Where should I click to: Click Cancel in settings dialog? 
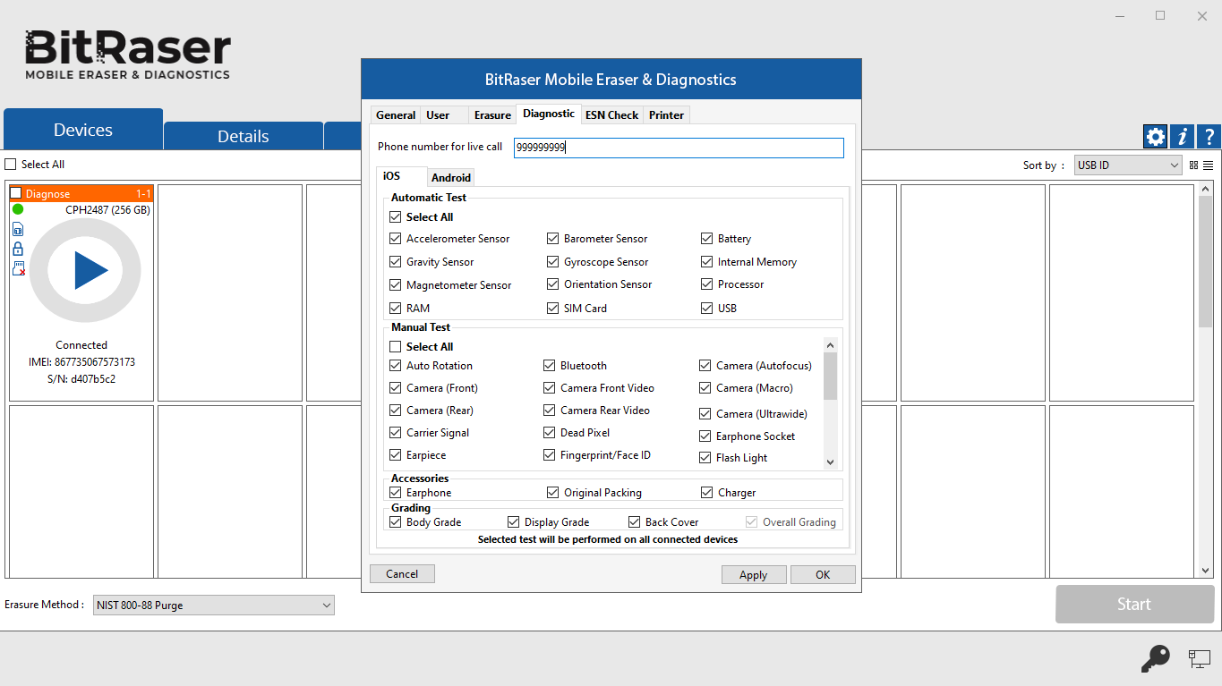click(402, 574)
